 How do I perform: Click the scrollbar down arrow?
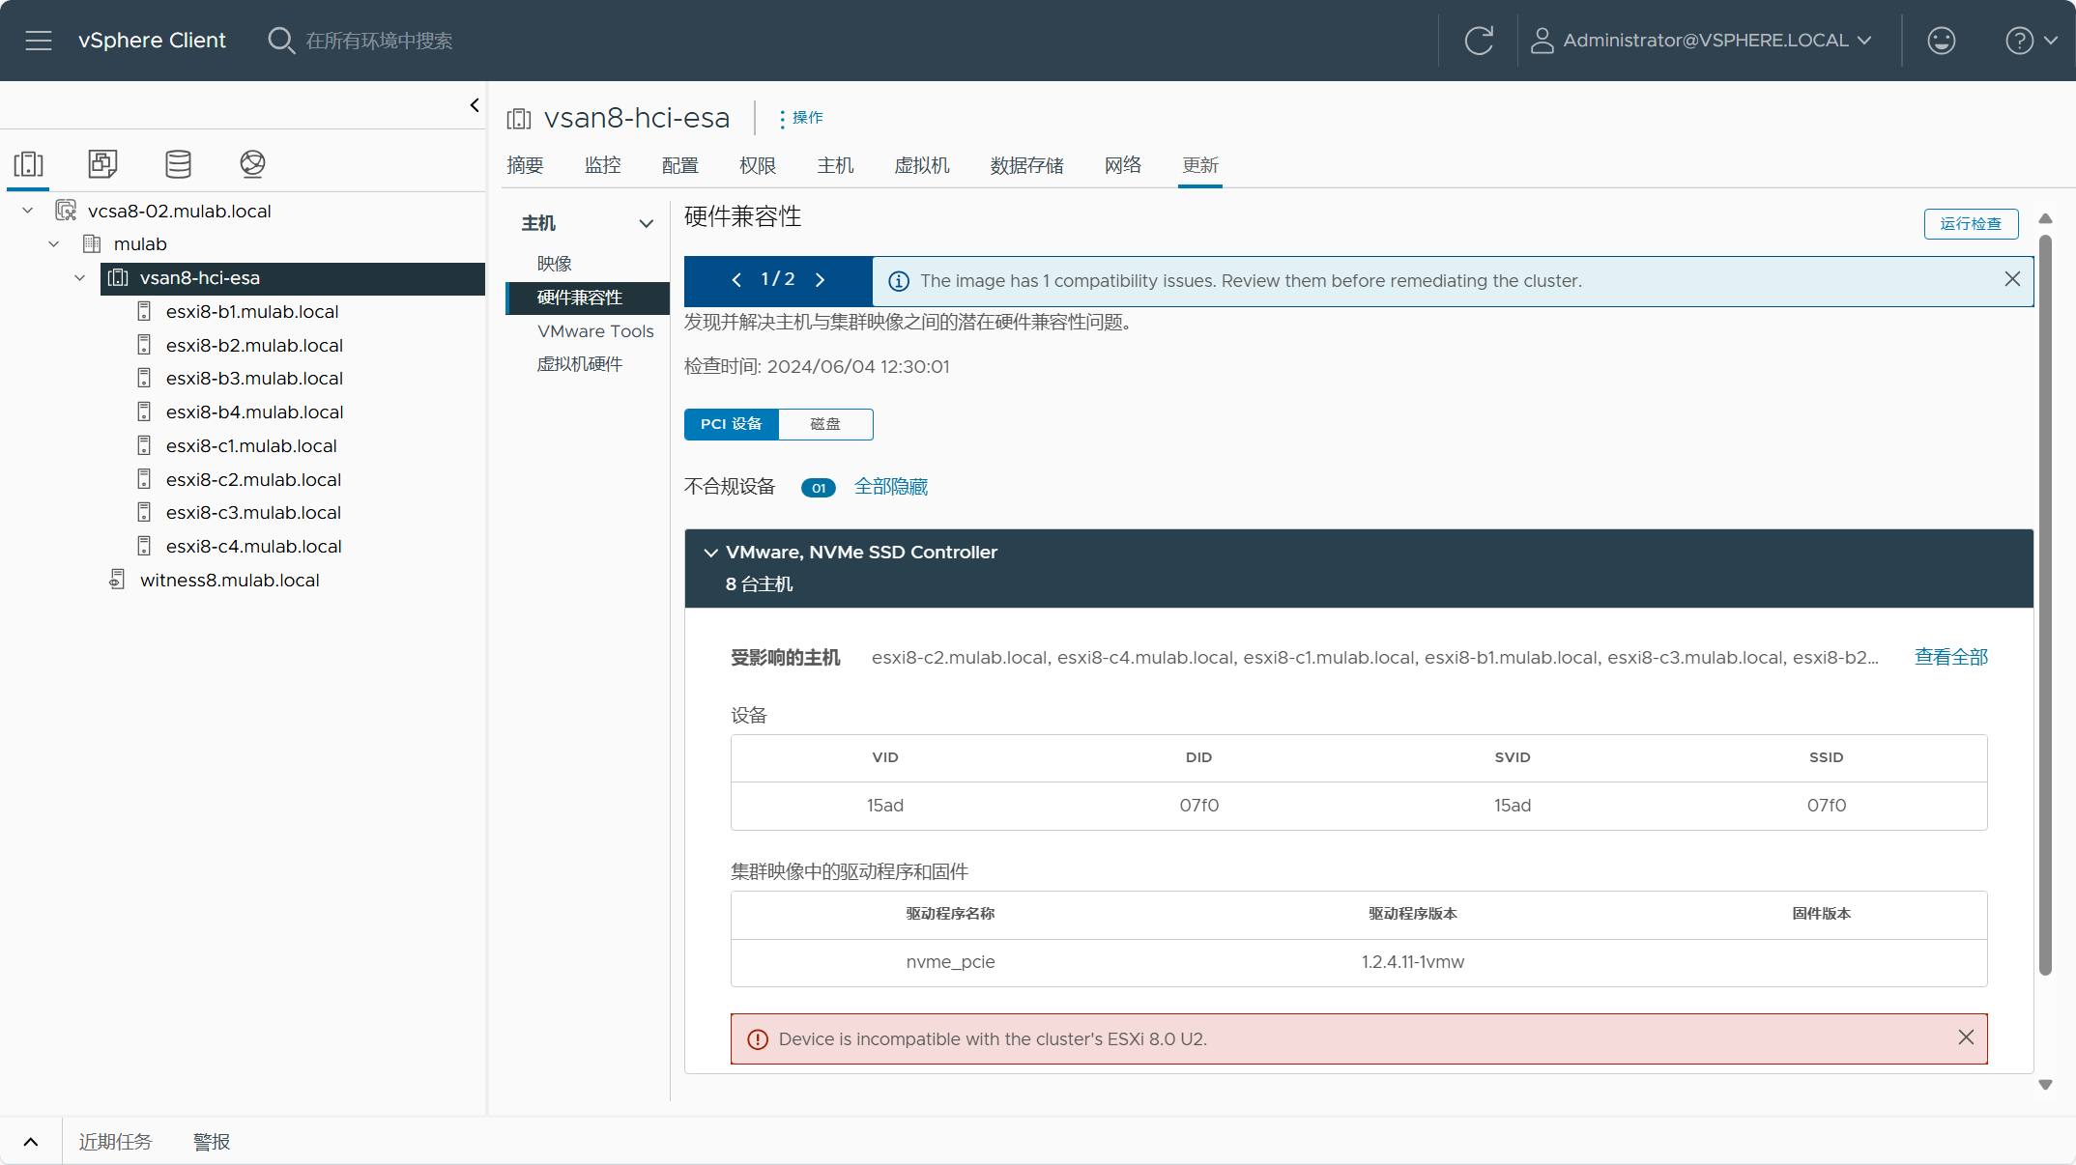click(x=2045, y=1085)
